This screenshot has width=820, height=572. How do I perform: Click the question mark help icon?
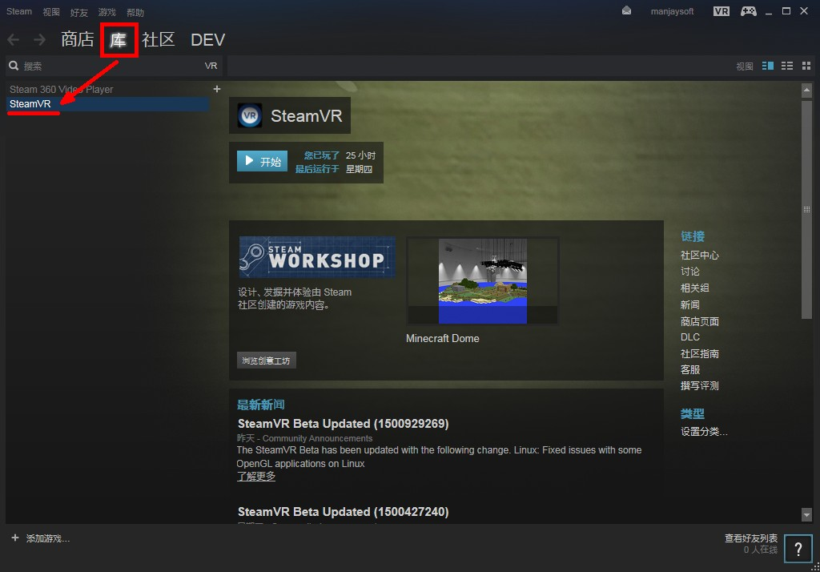click(x=798, y=549)
